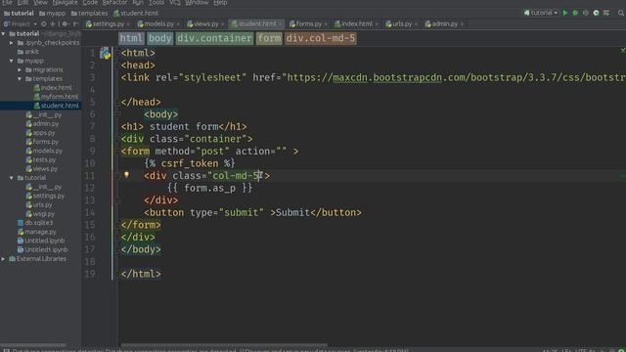This screenshot has width=626, height=352.
Task: Click the Run with Coverage icon
Action: (x=586, y=13)
